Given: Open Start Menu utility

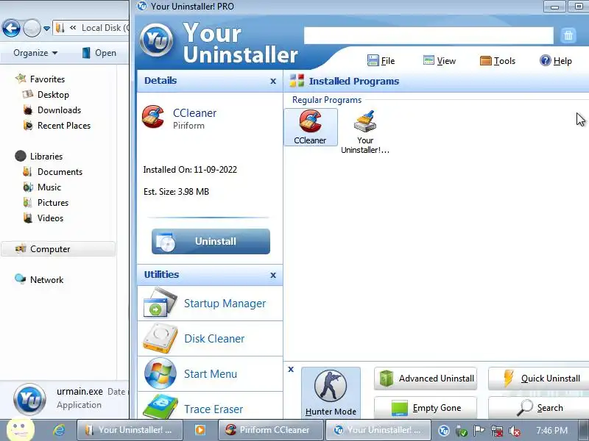Looking at the screenshot, I should (x=210, y=374).
